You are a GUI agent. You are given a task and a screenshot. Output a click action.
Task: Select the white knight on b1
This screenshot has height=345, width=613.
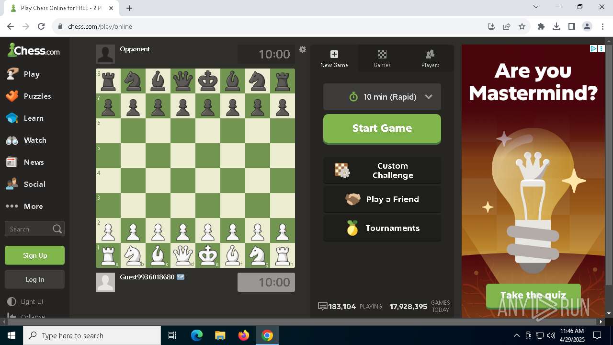133,255
